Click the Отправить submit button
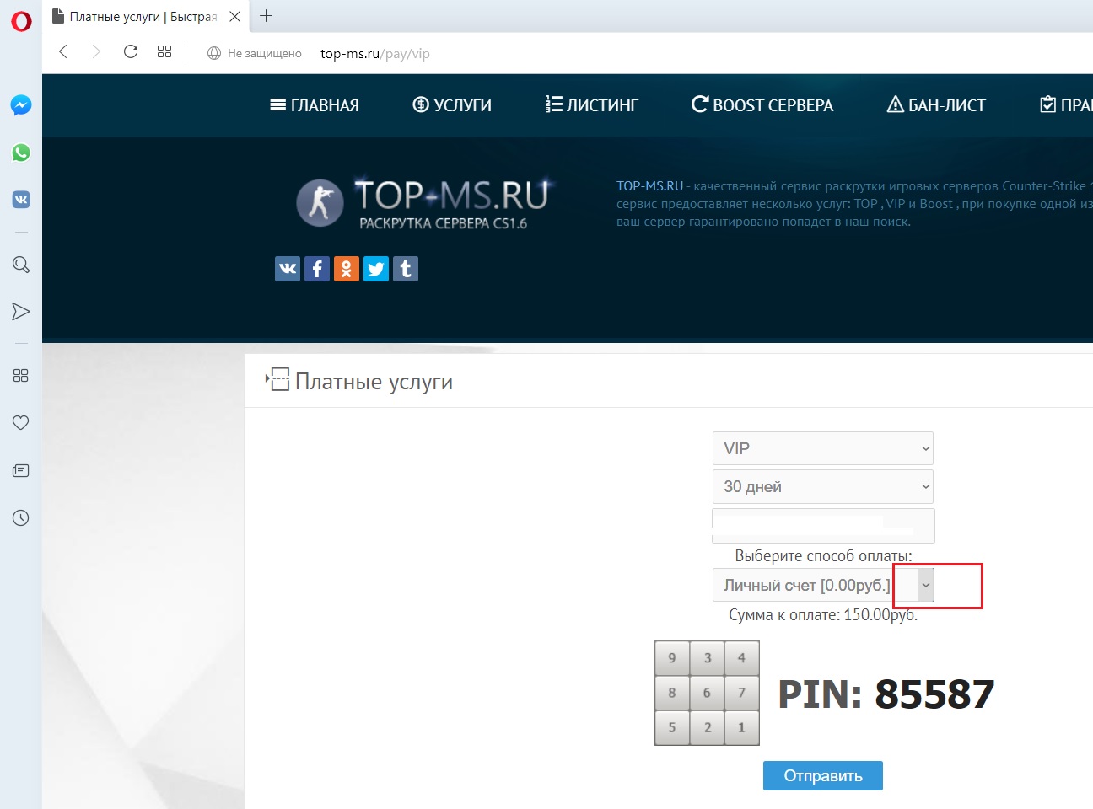Viewport: 1093px width, 809px height. pyautogui.click(x=823, y=775)
